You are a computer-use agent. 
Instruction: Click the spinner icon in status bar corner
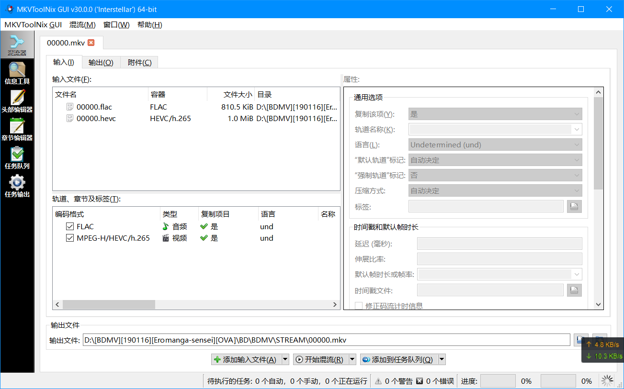[607, 380]
